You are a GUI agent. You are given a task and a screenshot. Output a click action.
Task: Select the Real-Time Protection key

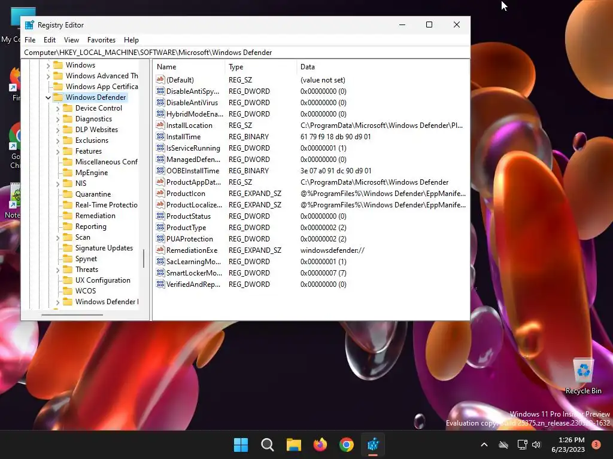click(x=107, y=205)
